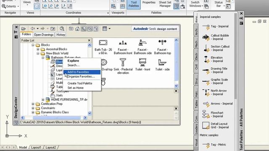This screenshot has width=269, height=151.
Task: Select the Toilet - front block
Action: click(x=142, y=65)
